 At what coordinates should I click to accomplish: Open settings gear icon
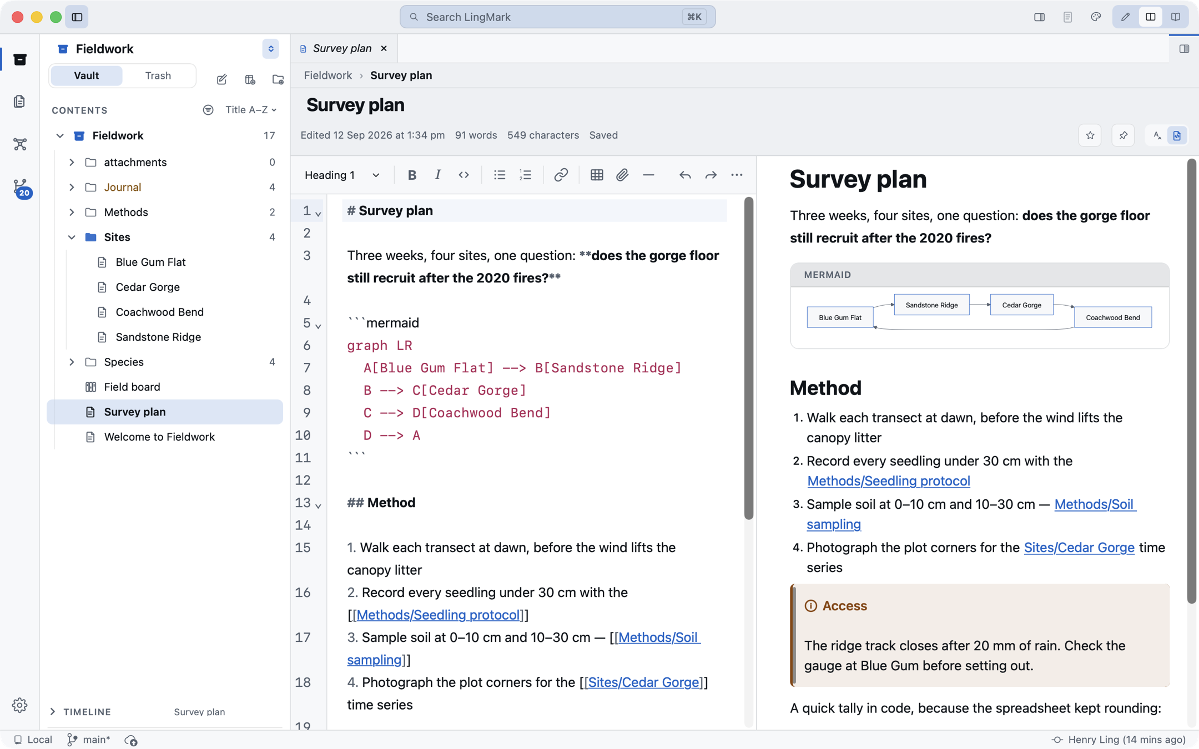coord(19,705)
